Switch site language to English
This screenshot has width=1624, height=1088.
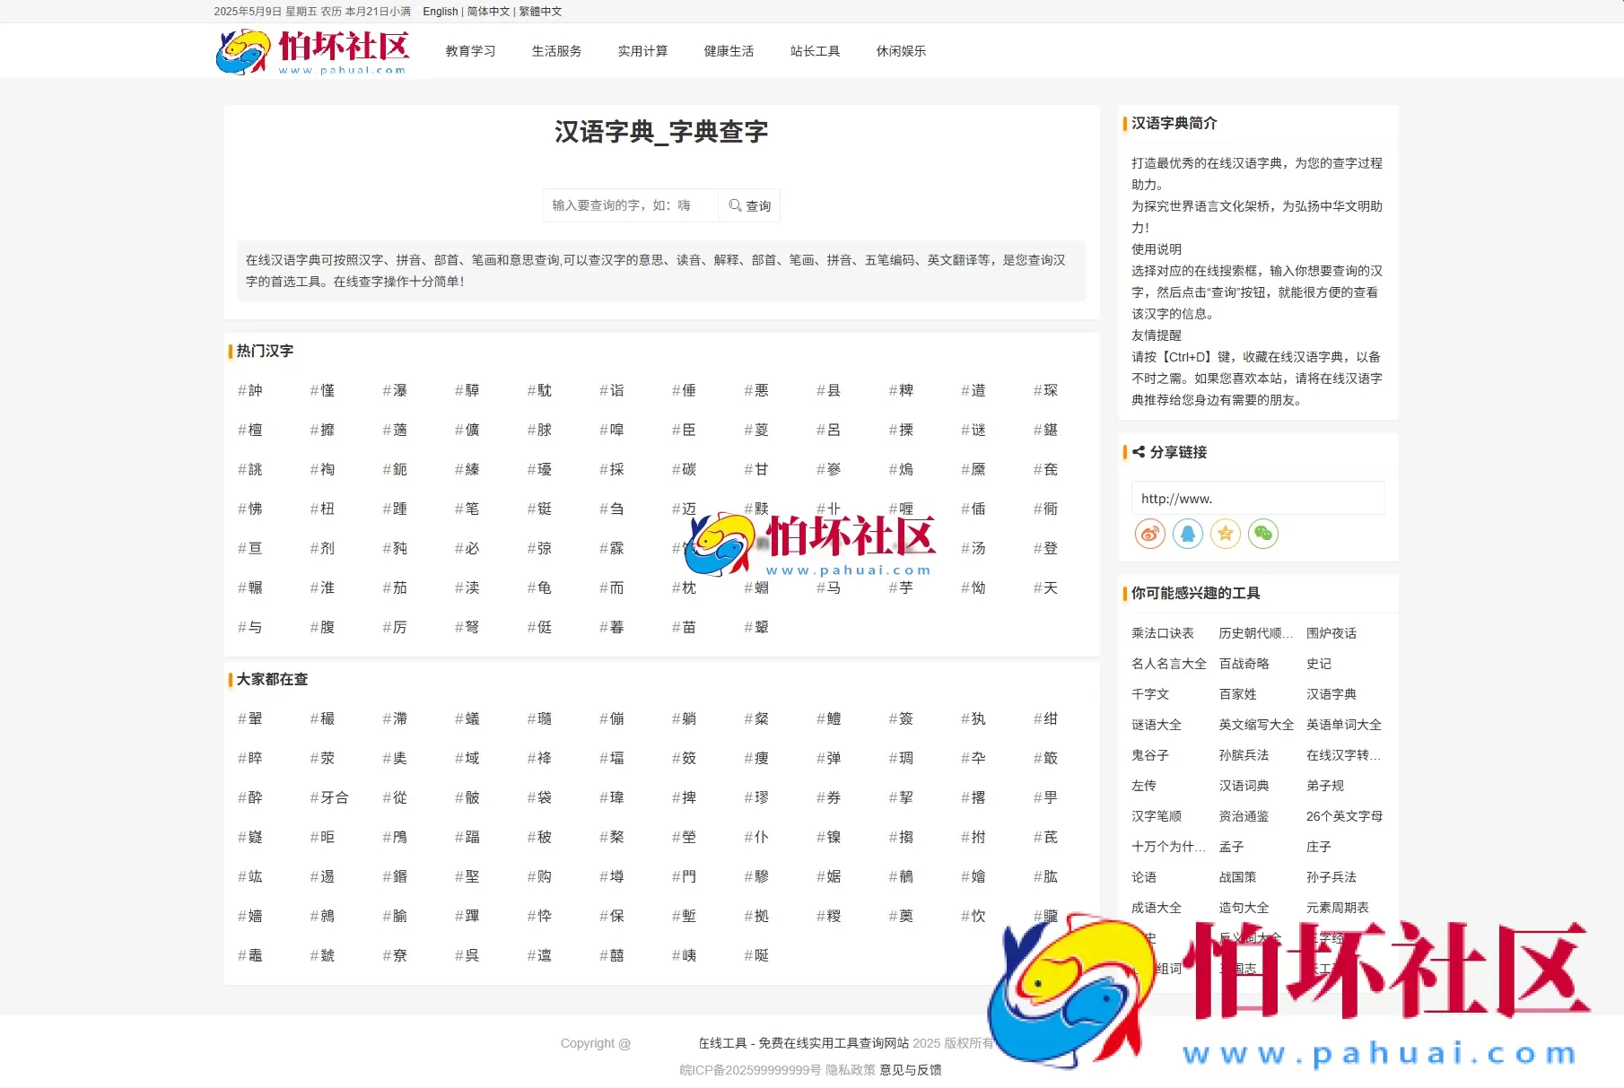[439, 12]
